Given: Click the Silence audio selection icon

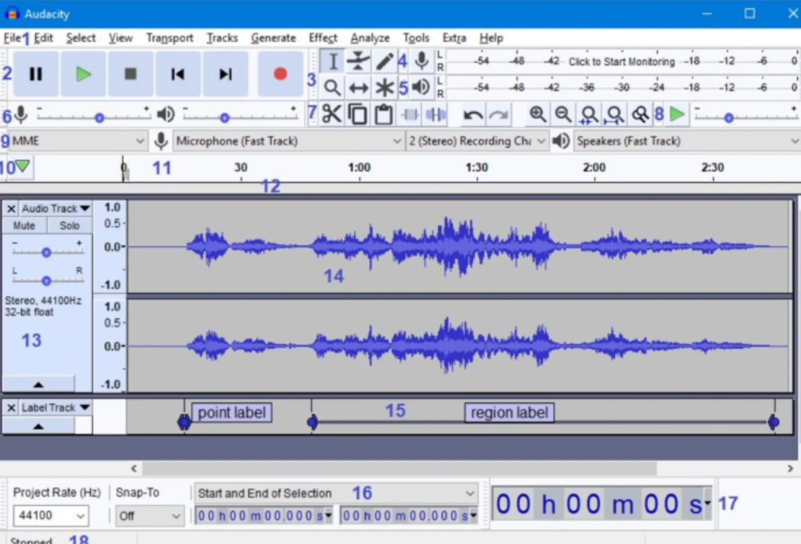Looking at the screenshot, I should [x=435, y=114].
